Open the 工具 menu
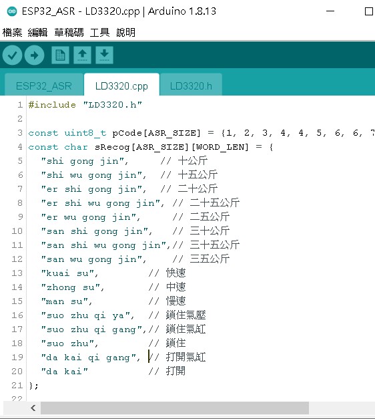This screenshot has width=375, height=419. 100,32
